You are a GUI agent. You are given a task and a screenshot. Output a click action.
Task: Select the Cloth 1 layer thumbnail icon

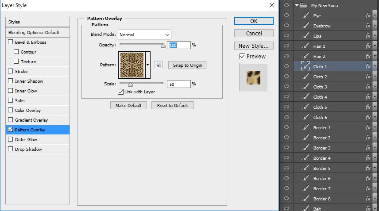pyautogui.click(x=305, y=66)
